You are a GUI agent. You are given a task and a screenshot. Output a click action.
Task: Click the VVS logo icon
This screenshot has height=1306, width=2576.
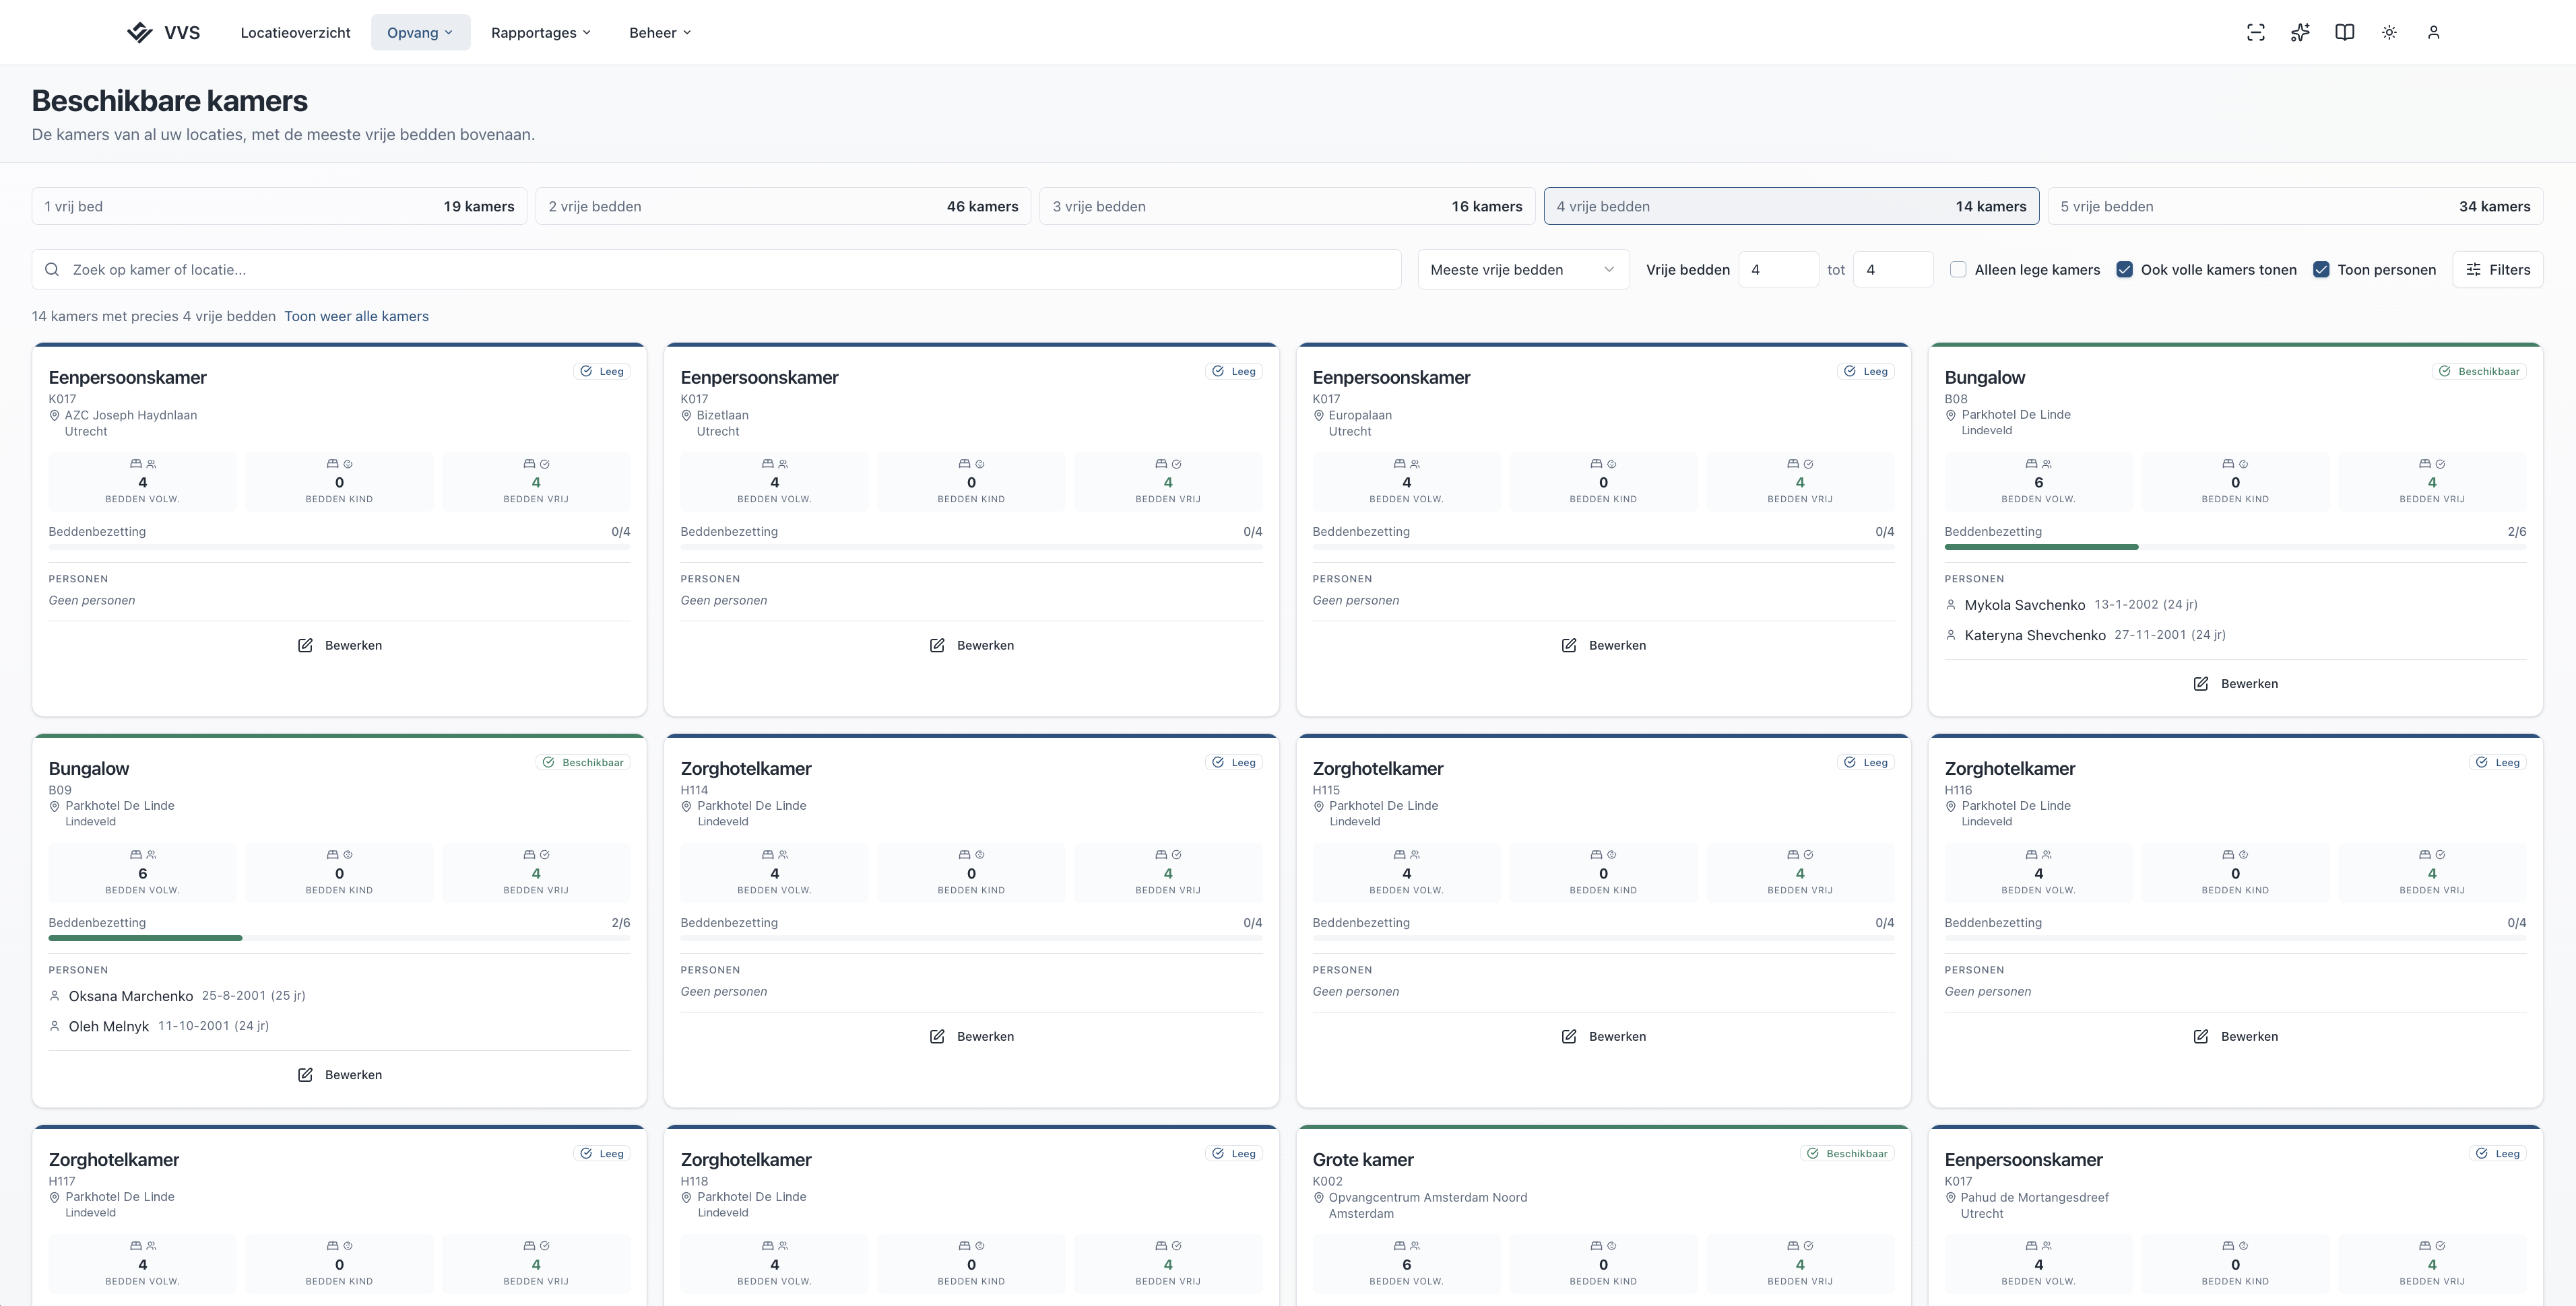click(139, 32)
